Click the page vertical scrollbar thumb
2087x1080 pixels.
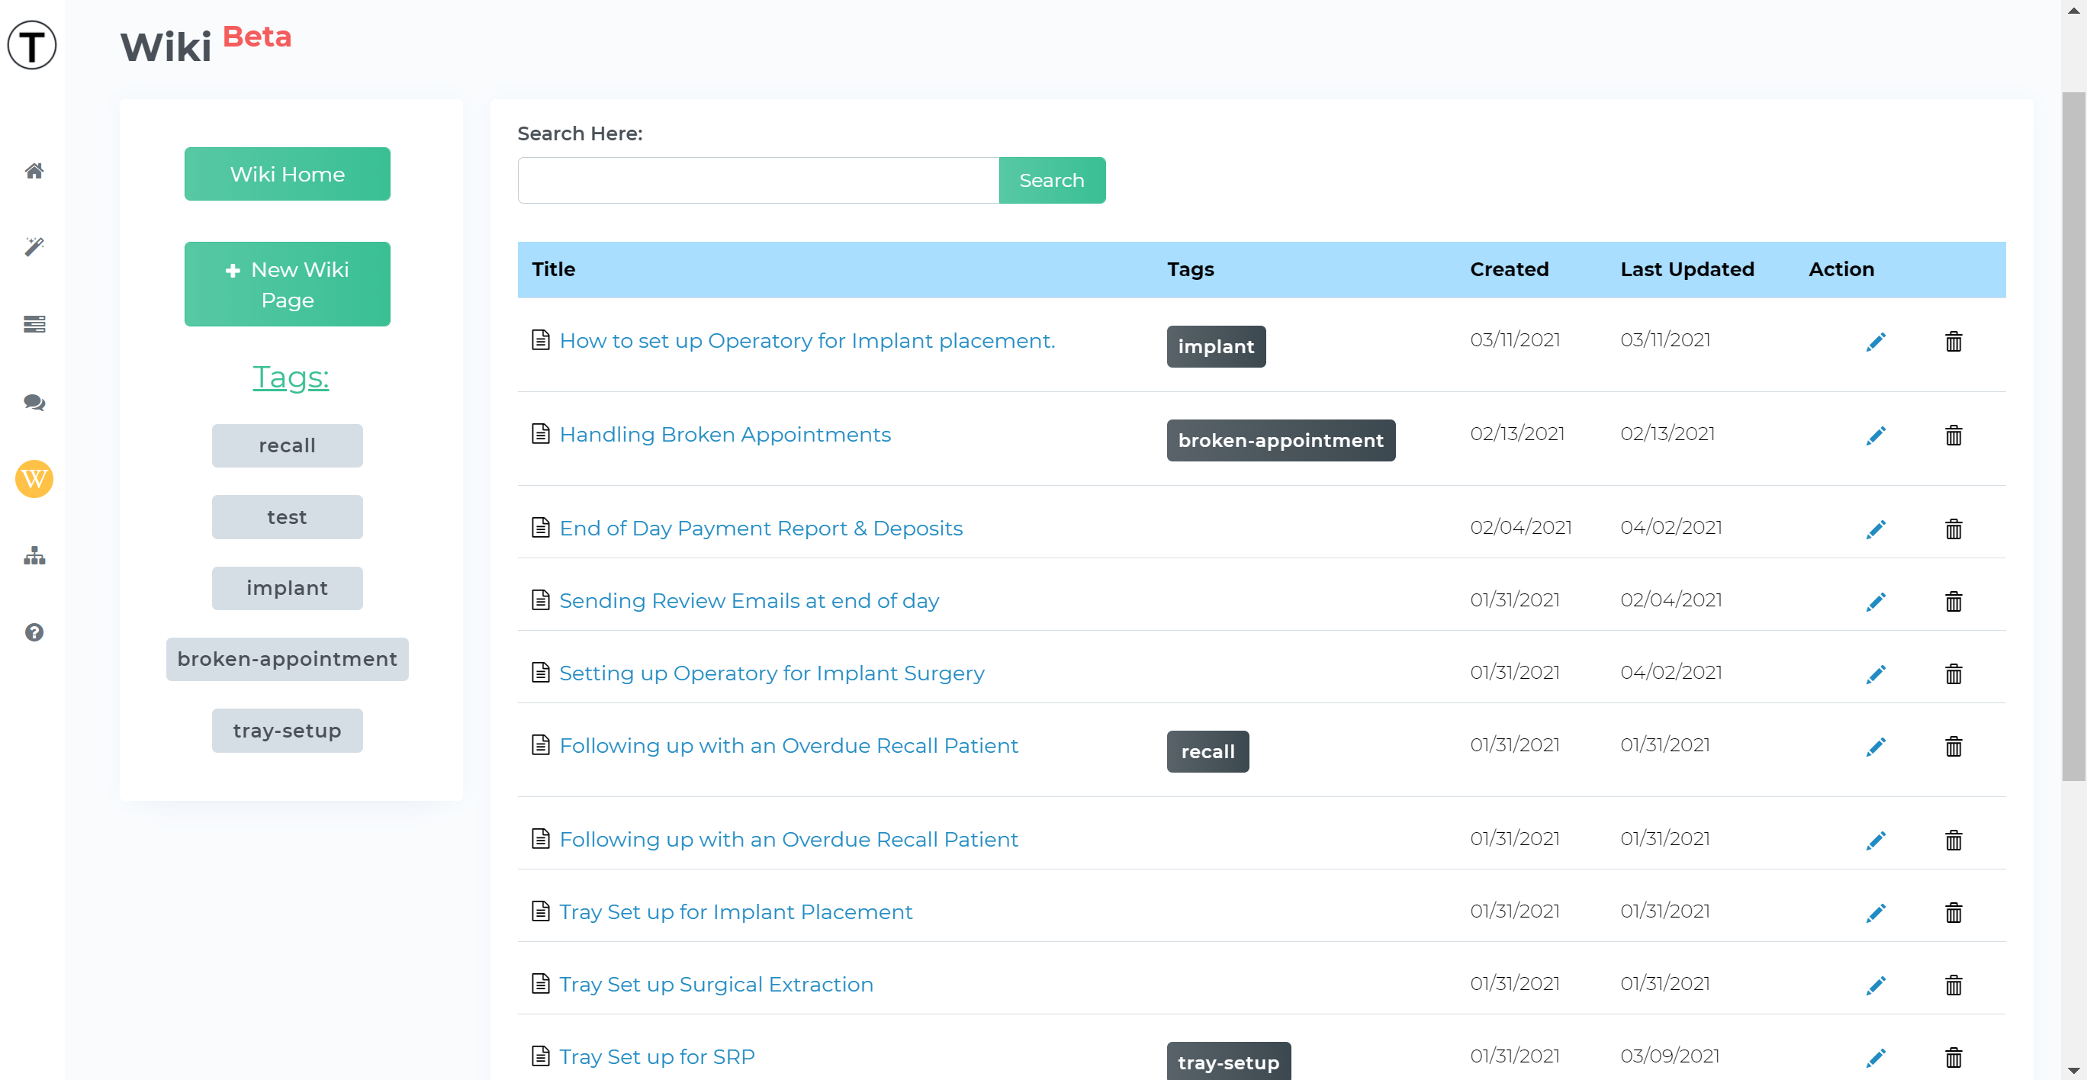point(2073,437)
